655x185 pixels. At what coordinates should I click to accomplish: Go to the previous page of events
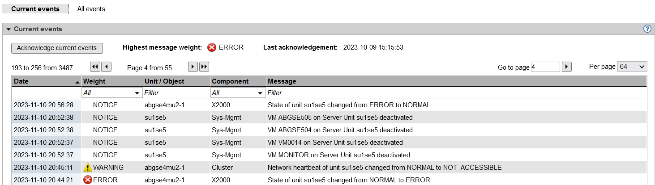click(x=106, y=67)
